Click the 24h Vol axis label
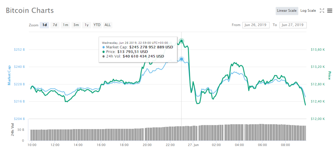 click(x=13, y=129)
